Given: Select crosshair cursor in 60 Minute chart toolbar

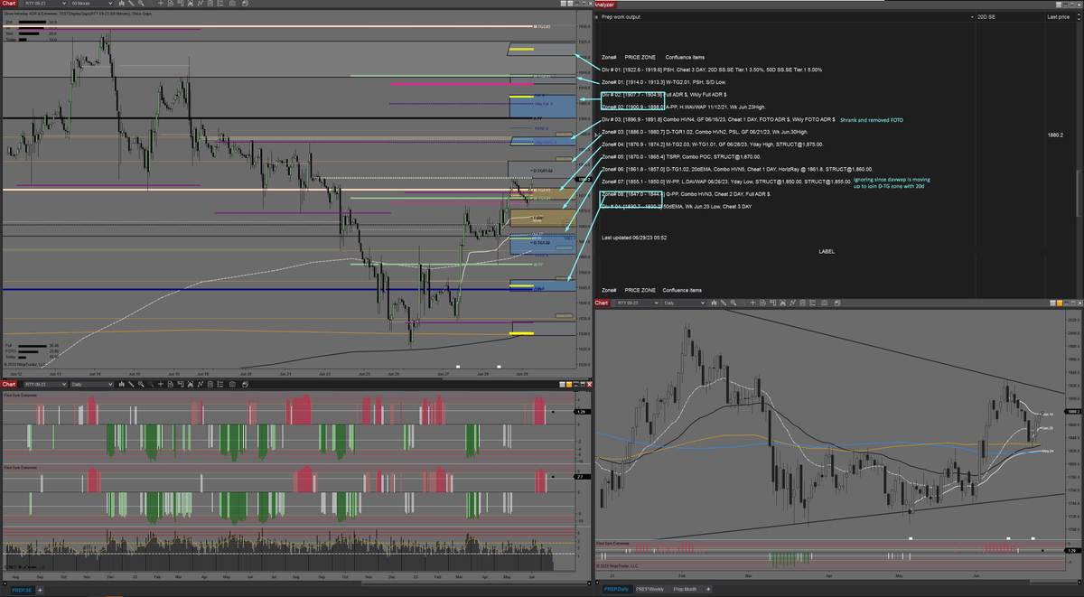Looking at the screenshot, I should (x=161, y=5).
